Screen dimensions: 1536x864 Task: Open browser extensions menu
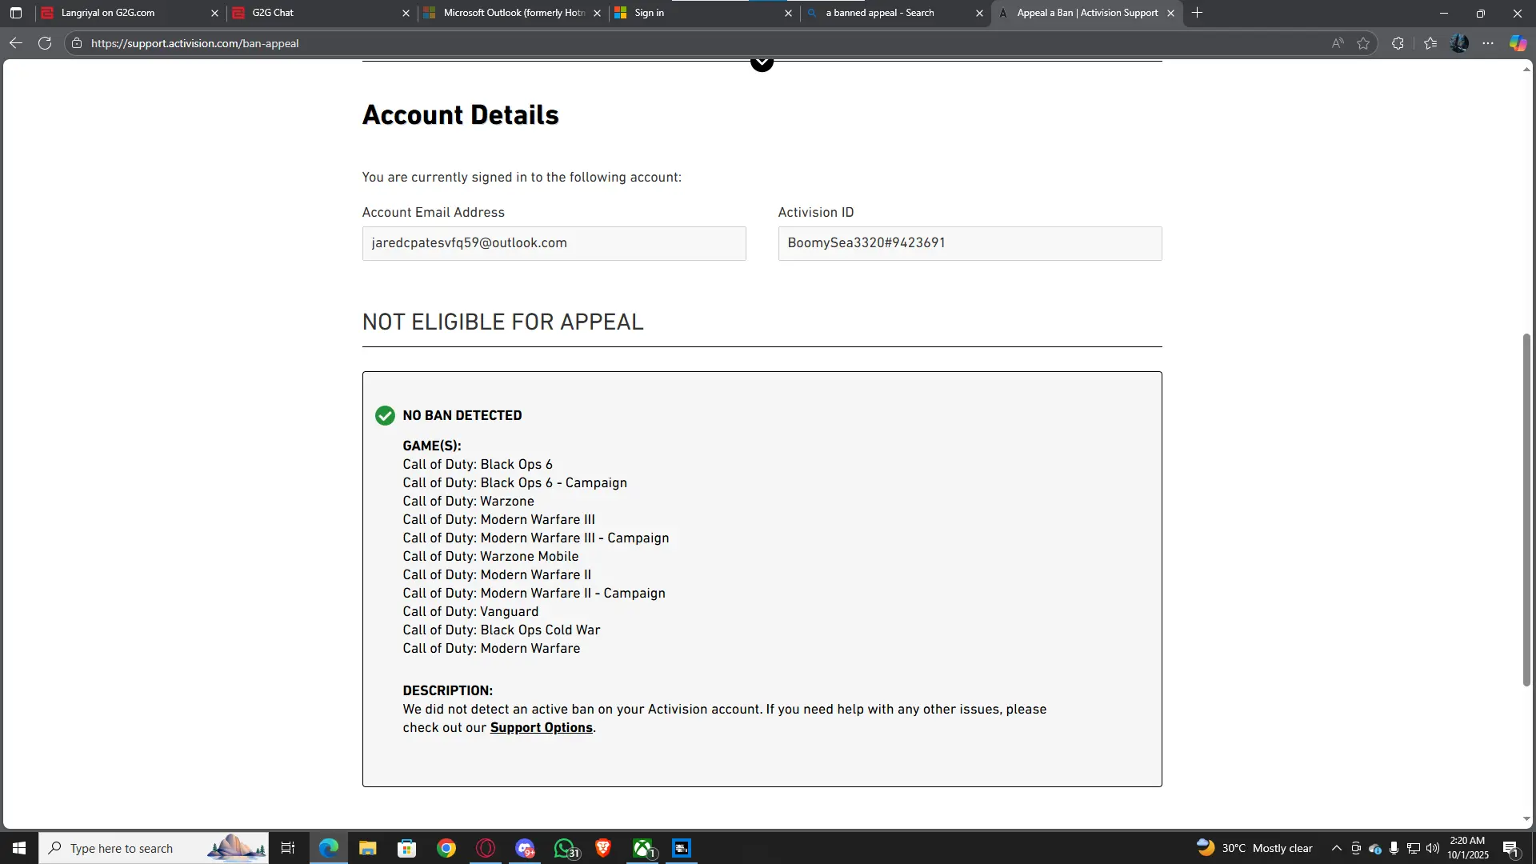(1398, 43)
